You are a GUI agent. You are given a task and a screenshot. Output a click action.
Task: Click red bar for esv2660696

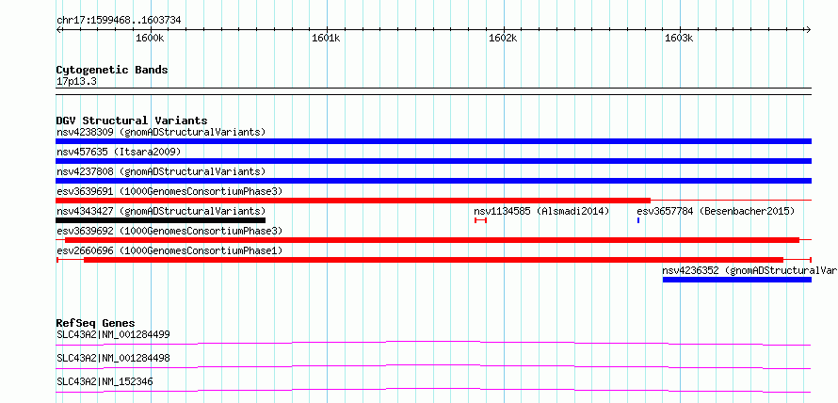pos(433,260)
